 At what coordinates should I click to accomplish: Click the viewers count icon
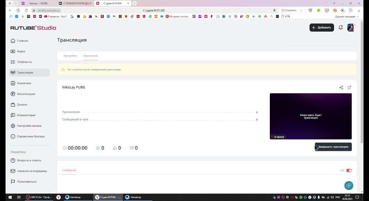tap(98, 148)
